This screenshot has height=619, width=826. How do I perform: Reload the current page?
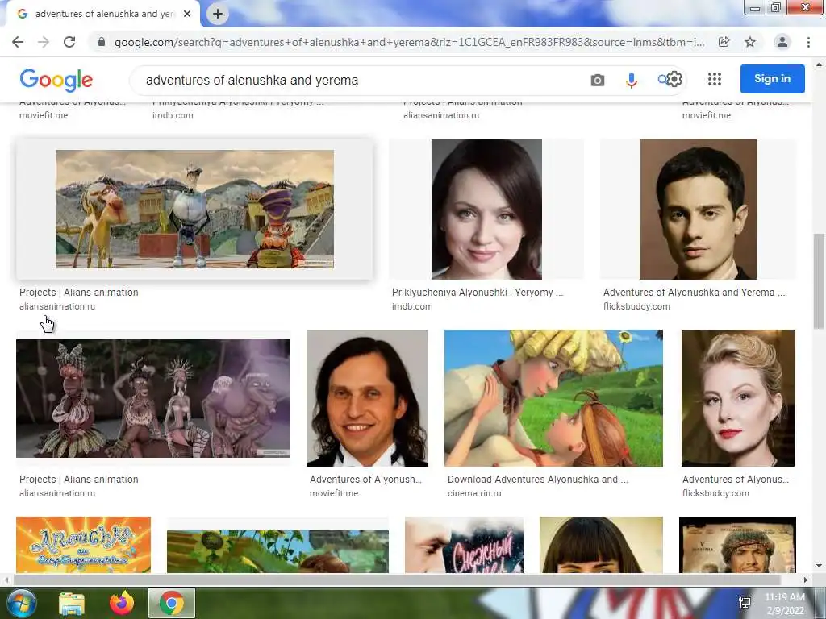click(x=69, y=42)
